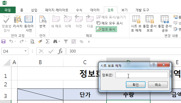Click the 확인 button in dialog

136,85
